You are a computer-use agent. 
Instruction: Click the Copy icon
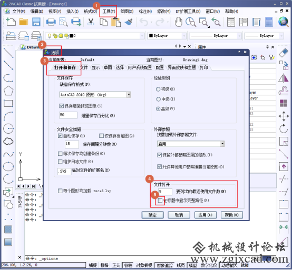coord(103,22)
